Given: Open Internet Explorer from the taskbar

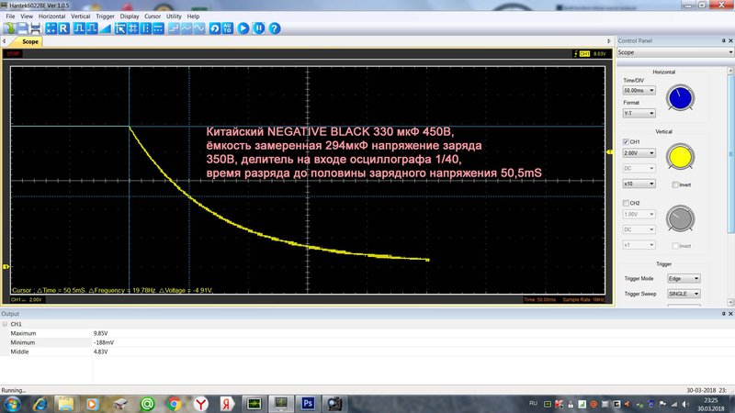Looking at the screenshot, I should pos(40,404).
